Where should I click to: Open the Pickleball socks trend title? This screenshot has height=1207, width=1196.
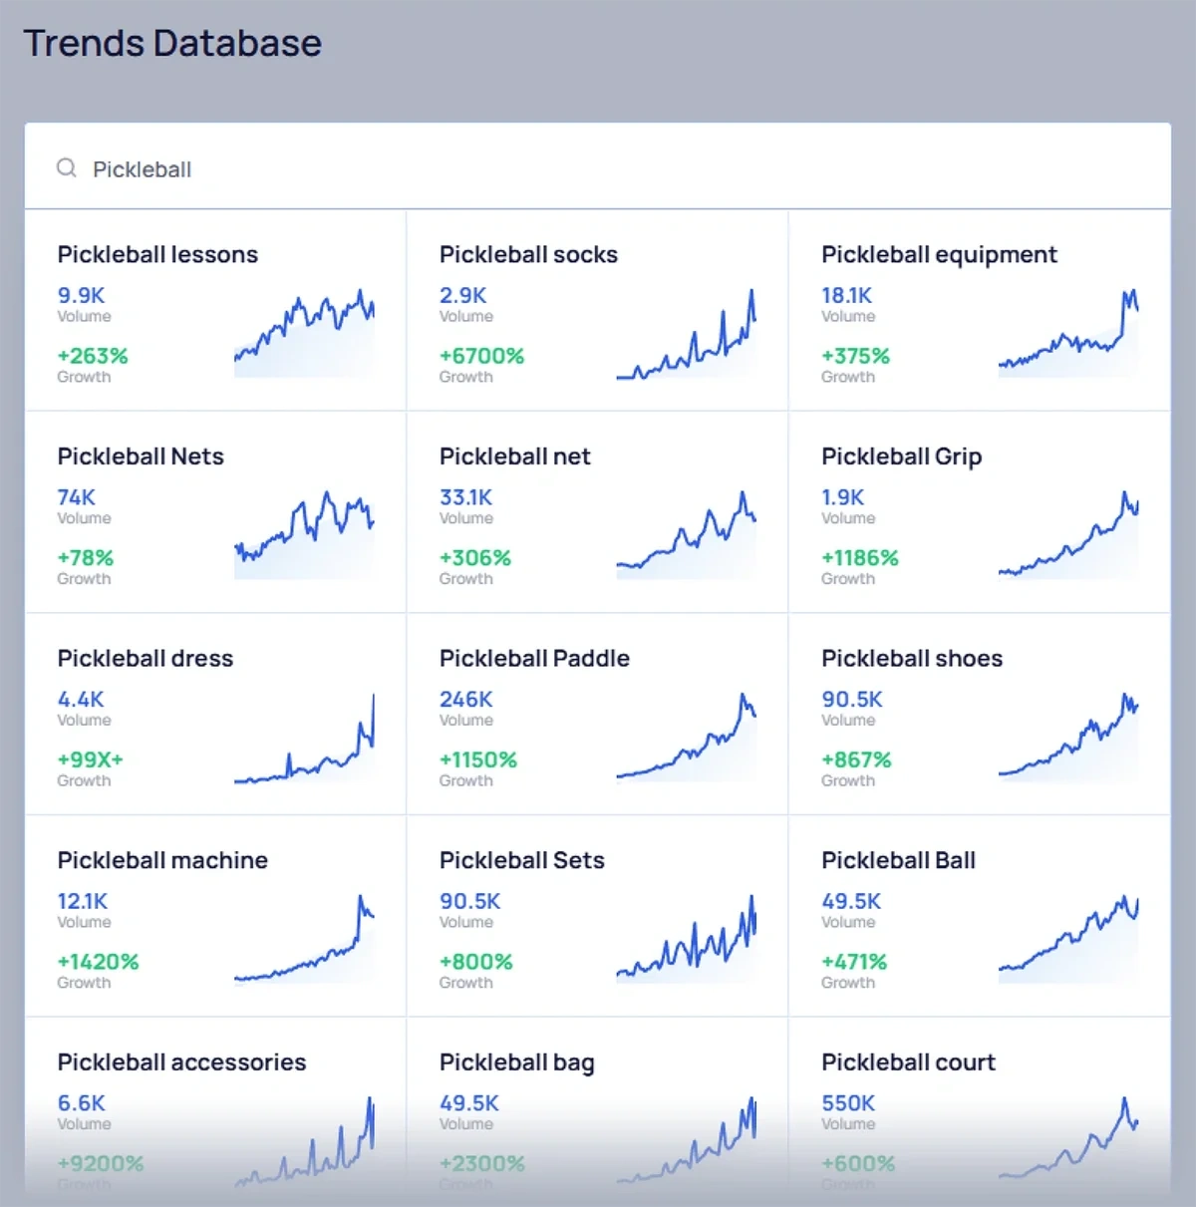coord(528,255)
